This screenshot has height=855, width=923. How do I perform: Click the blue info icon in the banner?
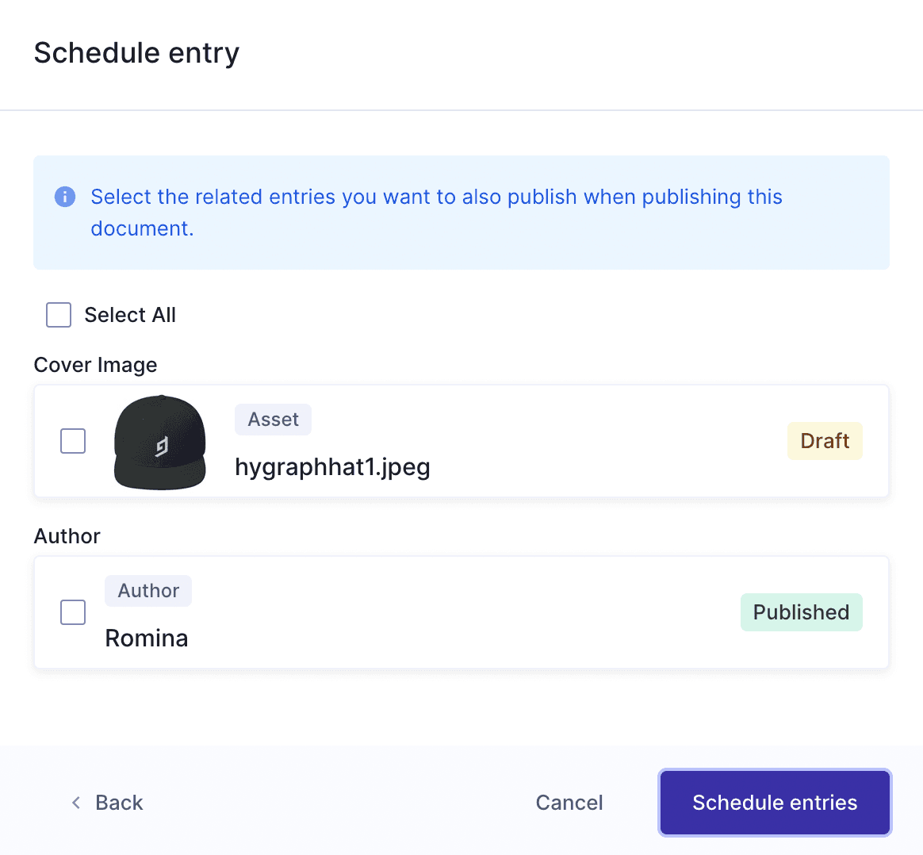tap(64, 197)
